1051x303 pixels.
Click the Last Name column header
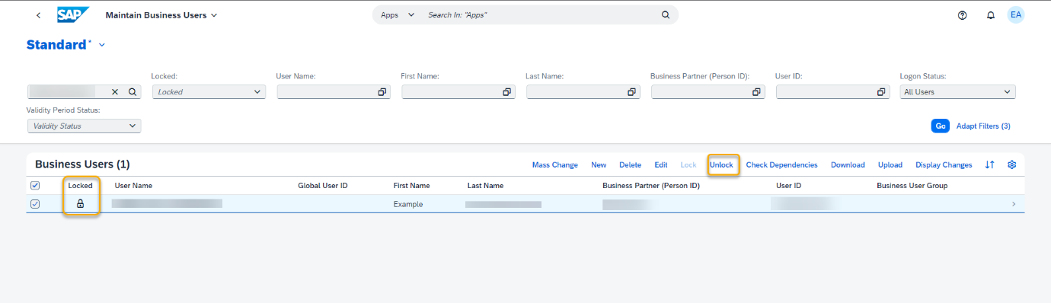click(485, 185)
